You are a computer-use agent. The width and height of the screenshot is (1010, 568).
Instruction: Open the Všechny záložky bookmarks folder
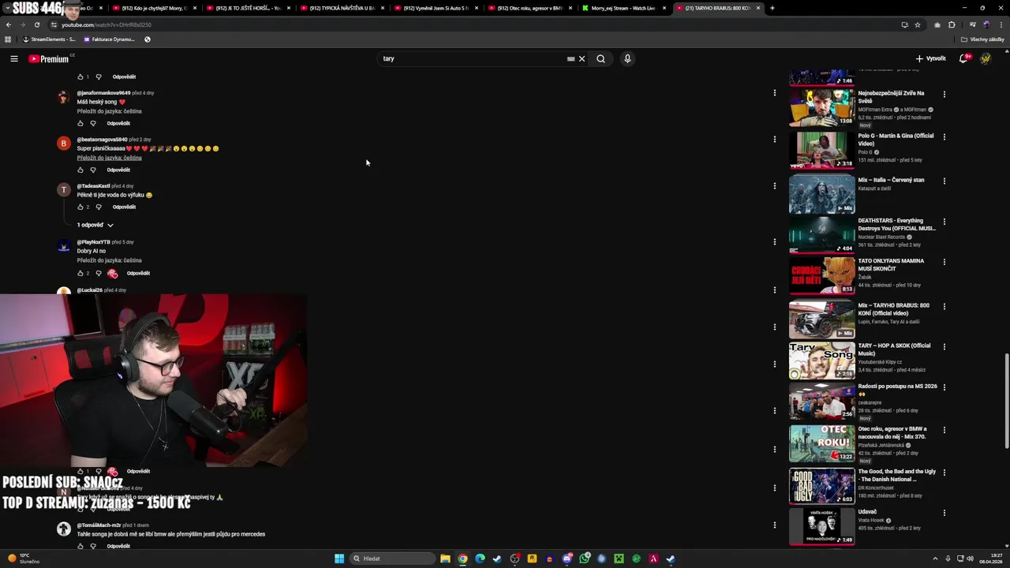coord(984,39)
